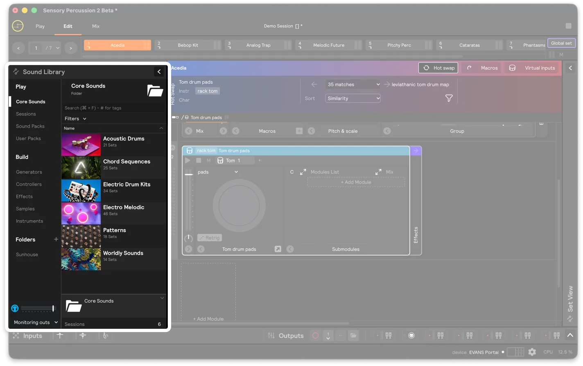Screen dimensions: 583x366
Task: Click the Sound Library search field
Action: [113, 108]
